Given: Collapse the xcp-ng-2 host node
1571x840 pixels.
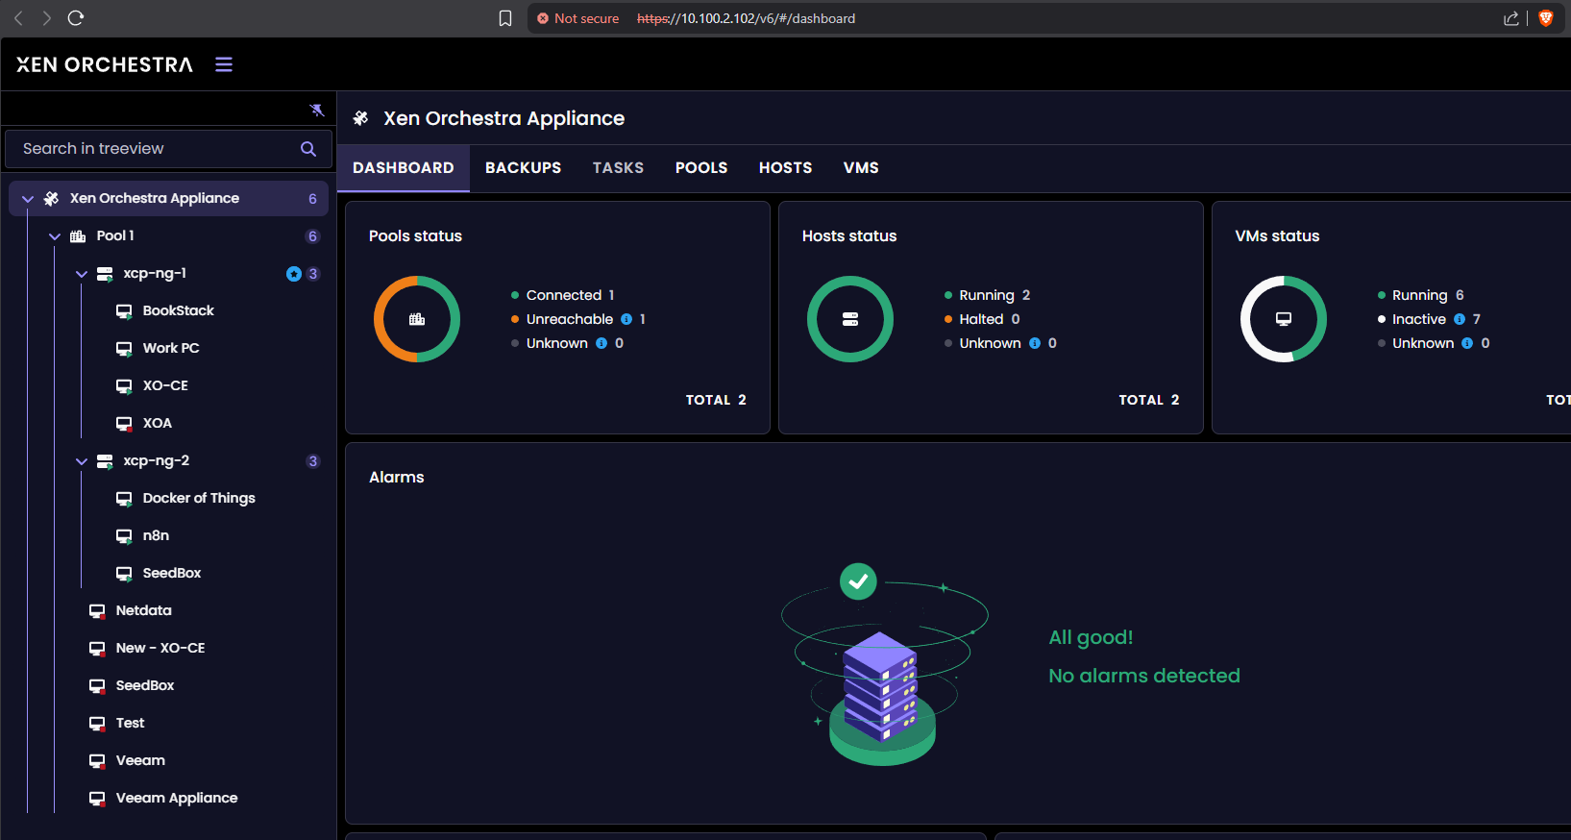Looking at the screenshot, I should 82,461.
